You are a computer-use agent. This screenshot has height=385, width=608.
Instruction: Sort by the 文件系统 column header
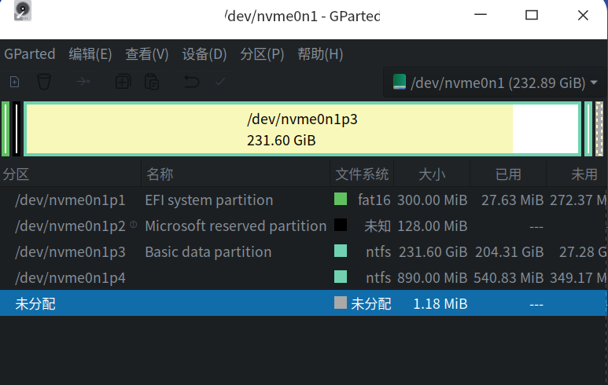point(362,174)
